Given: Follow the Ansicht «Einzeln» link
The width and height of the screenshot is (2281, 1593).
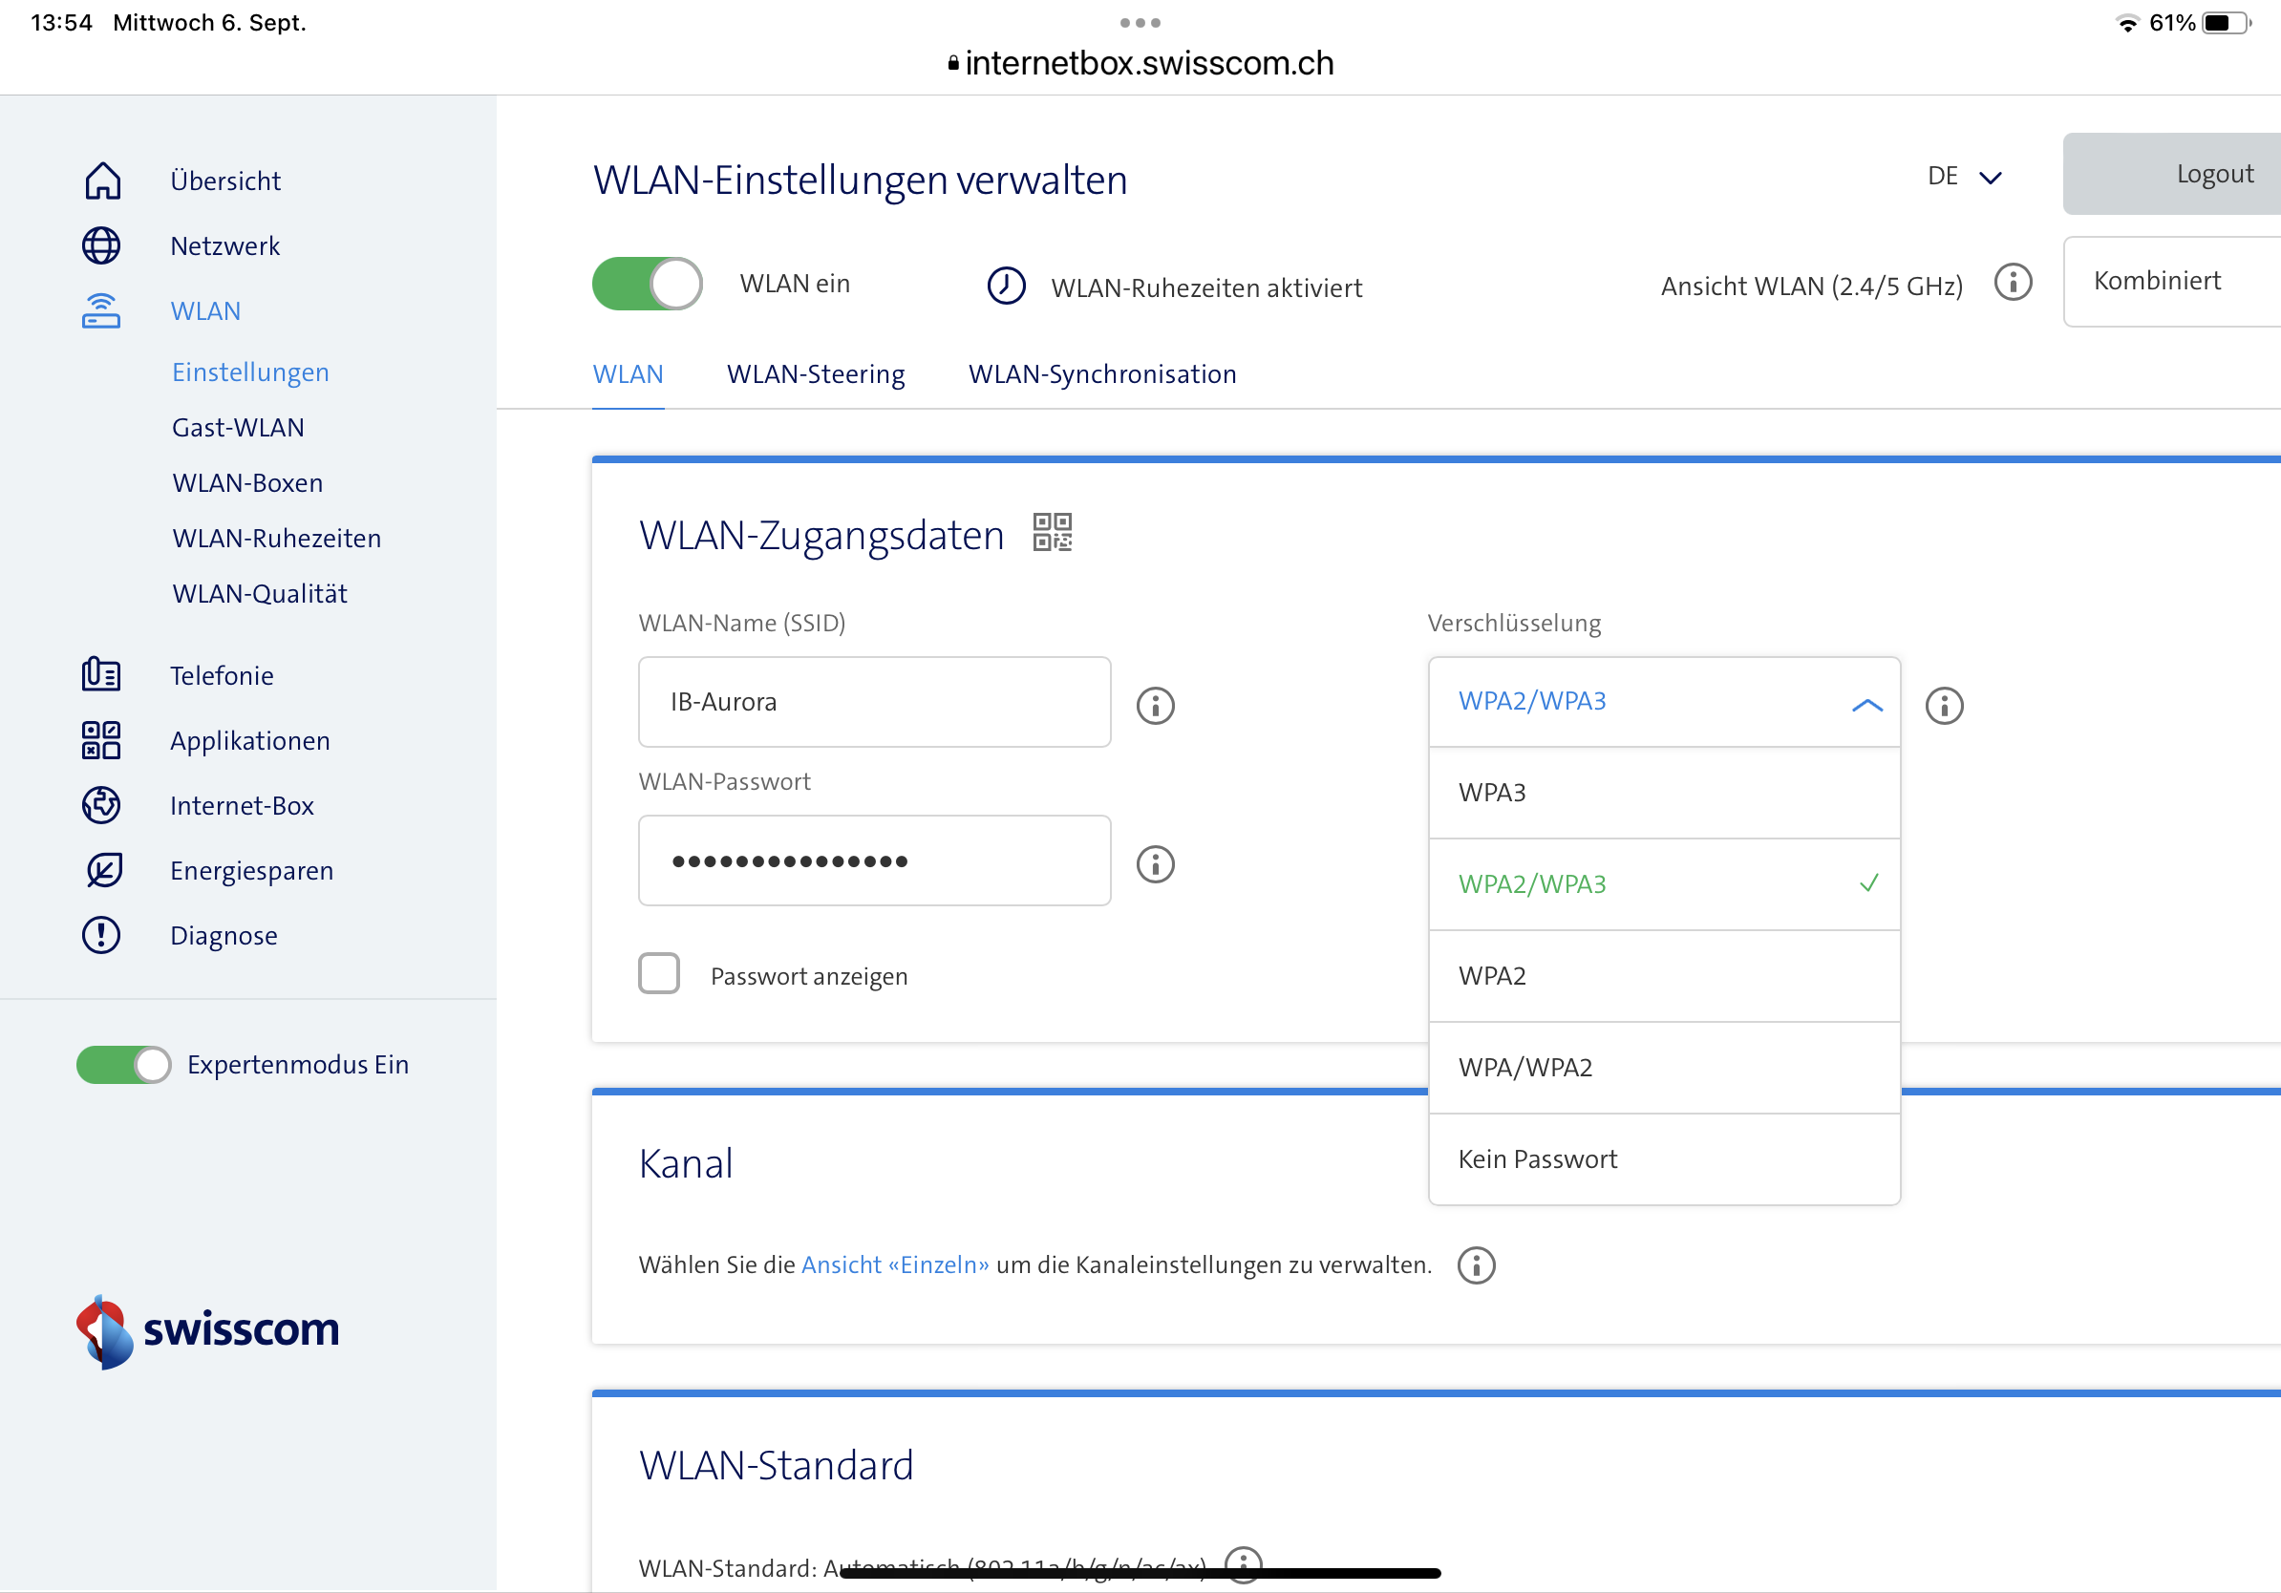Looking at the screenshot, I should 894,1264.
